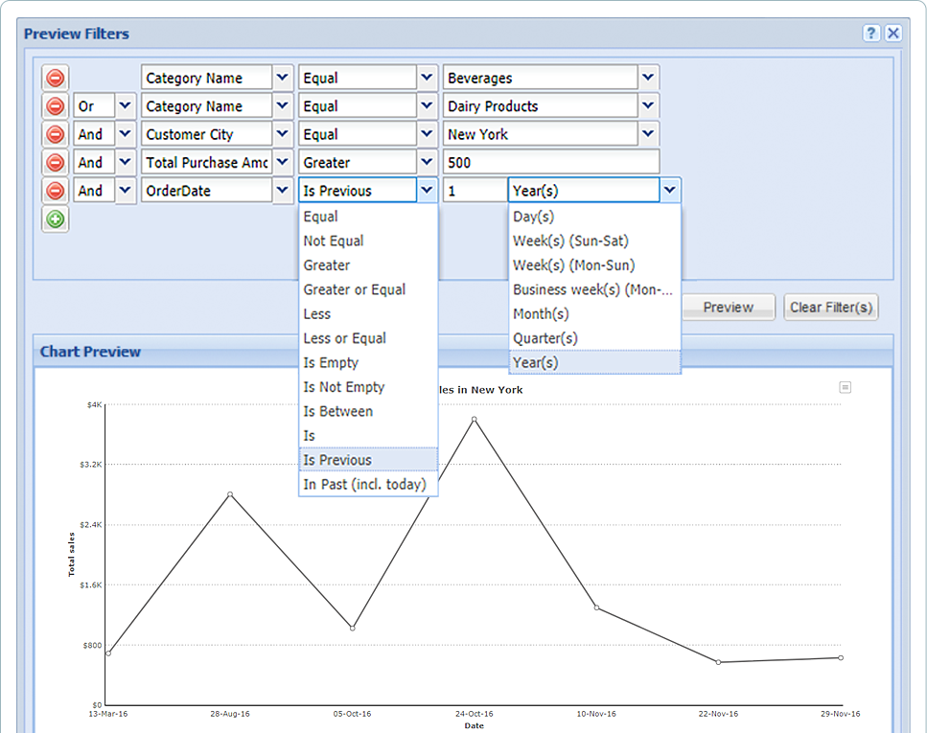The width and height of the screenshot is (927, 733).
Task: Choose Less from the operator list
Action: [x=368, y=314]
